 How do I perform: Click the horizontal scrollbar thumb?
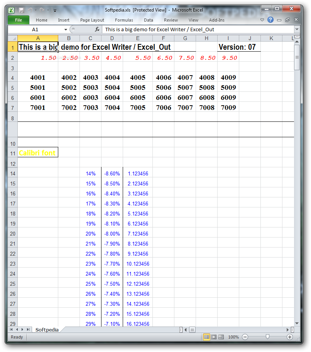point(192,330)
